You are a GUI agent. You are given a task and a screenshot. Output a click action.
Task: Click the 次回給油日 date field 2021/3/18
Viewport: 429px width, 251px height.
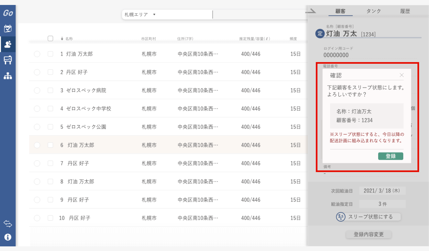coord(382,191)
